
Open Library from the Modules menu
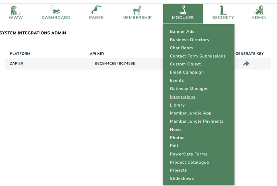(177, 105)
